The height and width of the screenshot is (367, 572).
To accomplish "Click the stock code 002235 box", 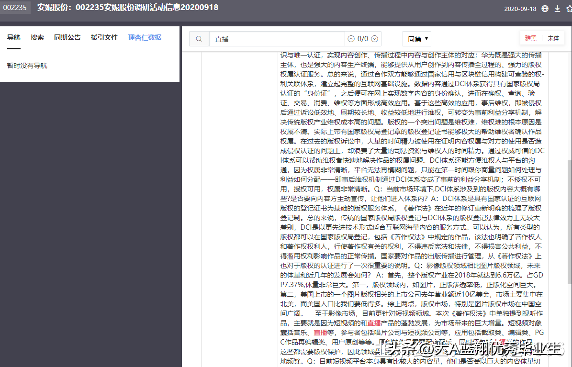I will pyautogui.click(x=14, y=8).
